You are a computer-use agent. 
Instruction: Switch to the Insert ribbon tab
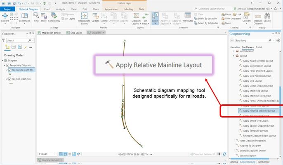point(47,9)
